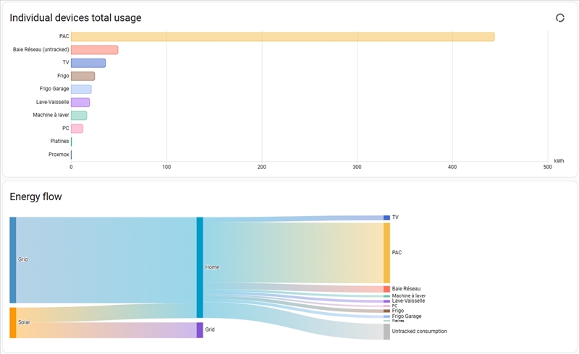
Task: Click the PAC usage bar
Action: click(x=282, y=37)
